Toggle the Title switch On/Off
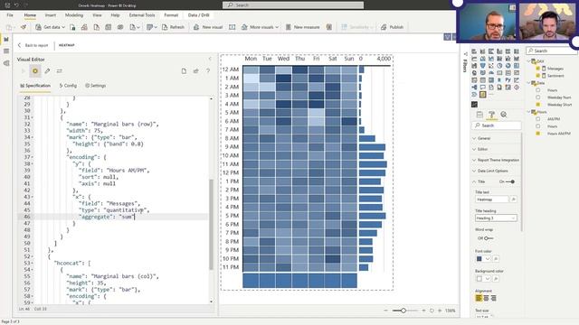This screenshot has width=579, height=325. pyautogui.click(x=510, y=181)
